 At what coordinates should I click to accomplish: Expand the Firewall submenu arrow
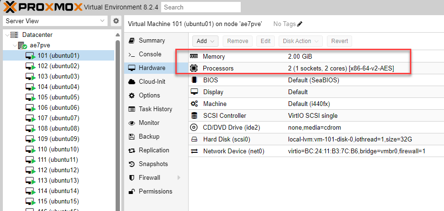coord(179,178)
